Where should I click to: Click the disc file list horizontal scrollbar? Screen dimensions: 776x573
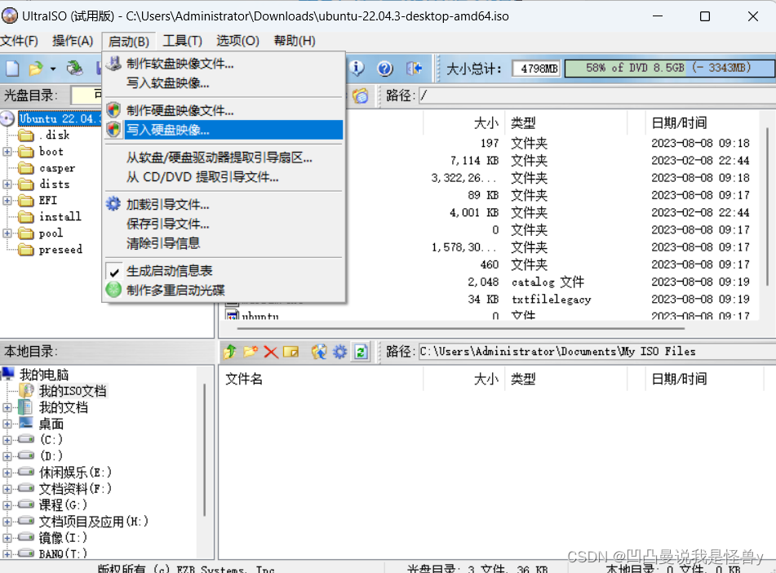coord(460,328)
